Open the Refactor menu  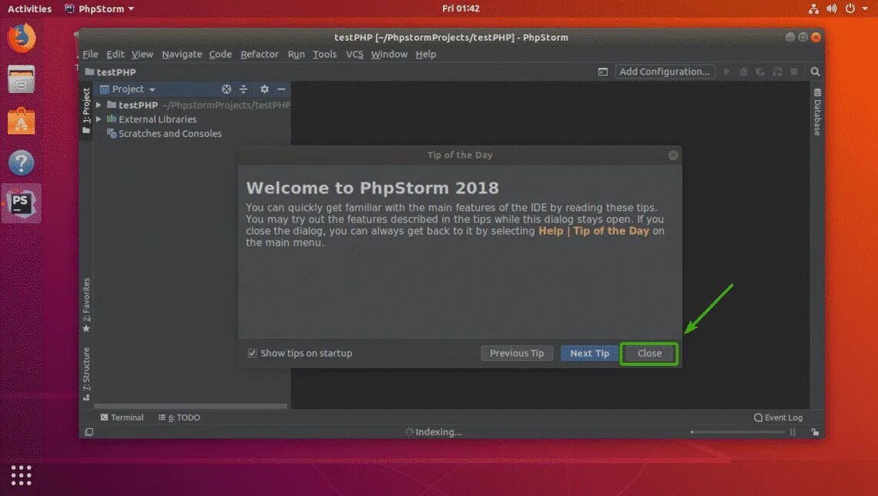(x=260, y=55)
